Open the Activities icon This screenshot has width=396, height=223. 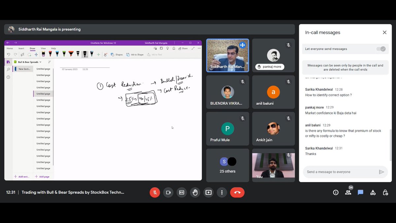(x=373, y=192)
